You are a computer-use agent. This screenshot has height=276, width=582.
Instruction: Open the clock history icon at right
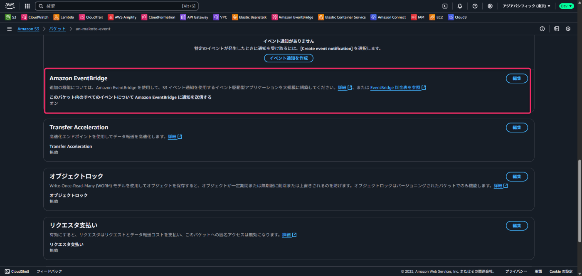tap(568, 29)
